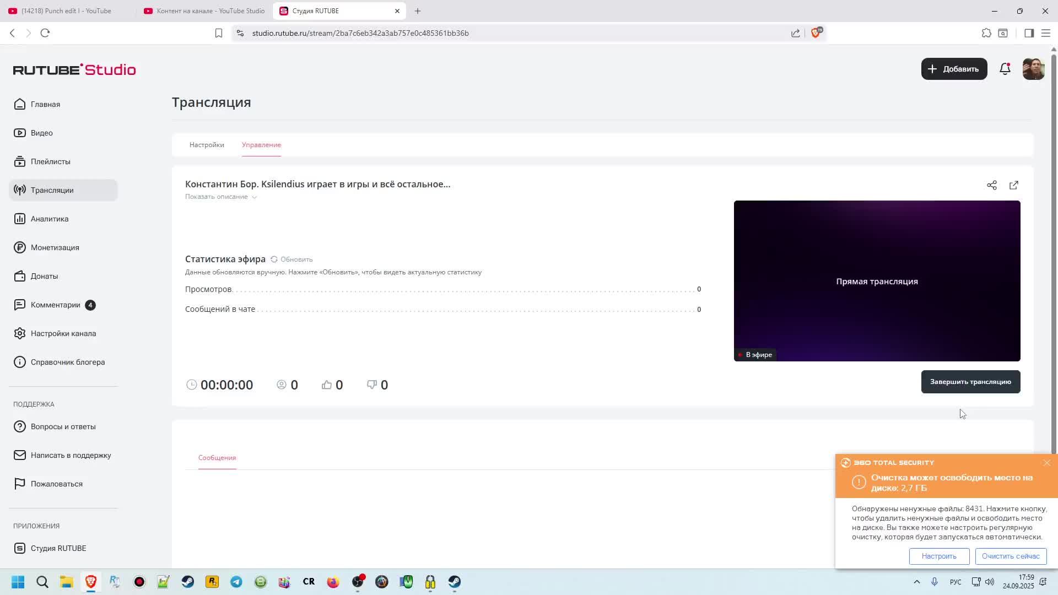Click Очистить сейчас in popup
1058x595 pixels.
1010,556
